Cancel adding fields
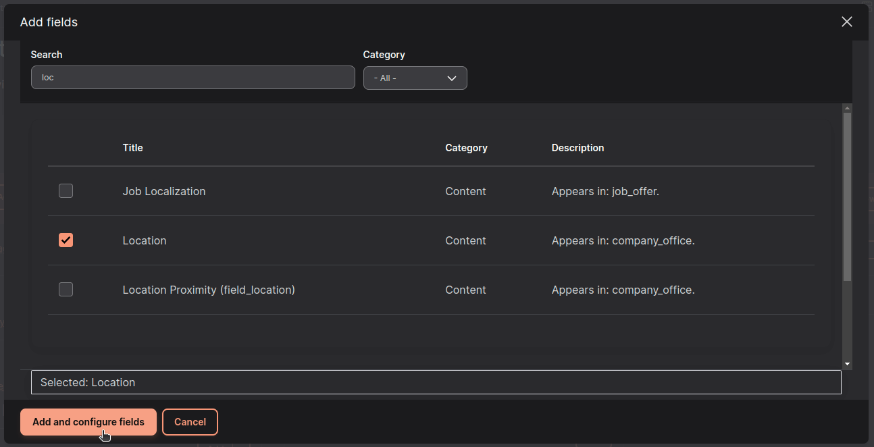The width and height of the screenshot is (874, 447). coord(190,422)
